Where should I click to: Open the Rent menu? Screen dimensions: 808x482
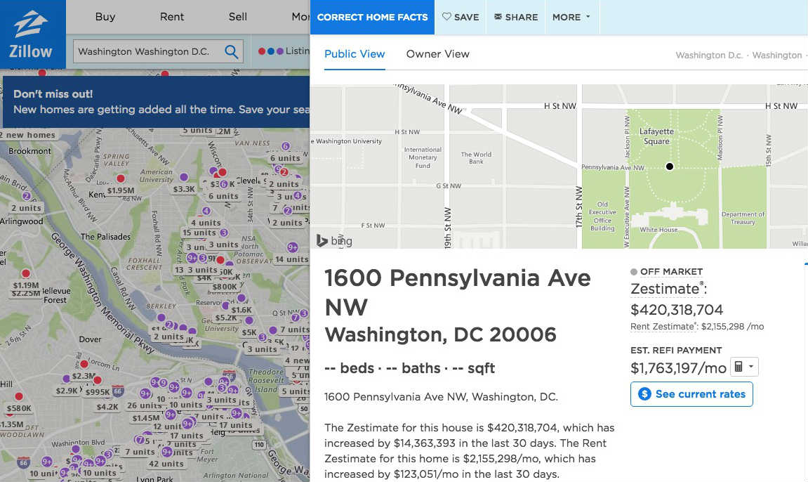point(172,17)
